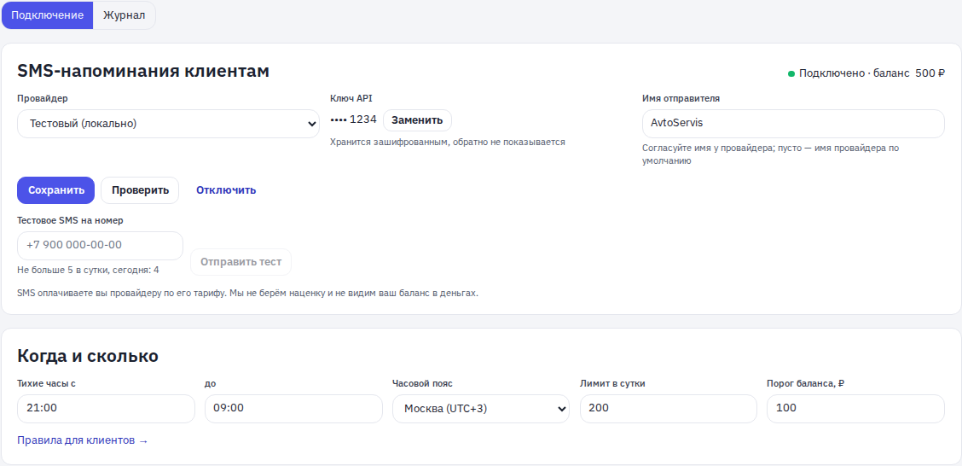Click the SMS-напоминания клиентам heading

point(143,71)
